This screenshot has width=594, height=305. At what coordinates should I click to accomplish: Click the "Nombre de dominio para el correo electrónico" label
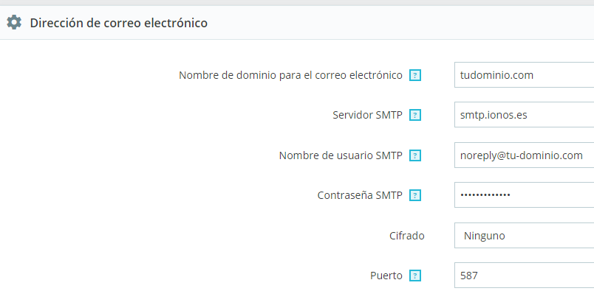click(x=290, y=75)
